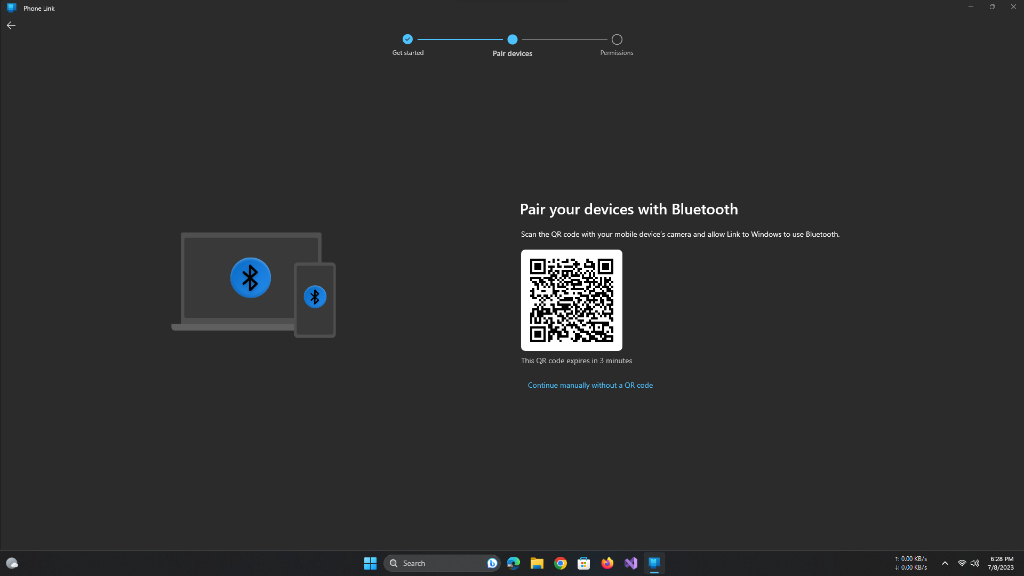Click the Permissions step circle

(617, 39)
